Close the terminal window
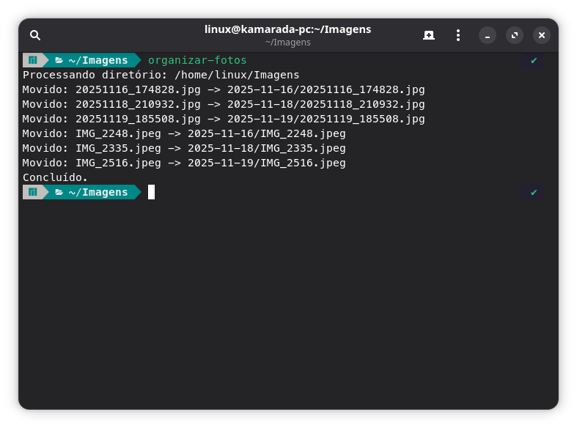 coord(542,35)
